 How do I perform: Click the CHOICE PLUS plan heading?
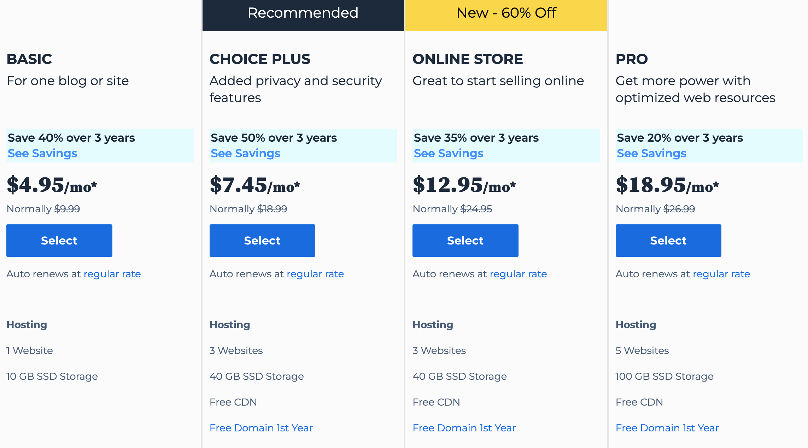pos(260,59)
